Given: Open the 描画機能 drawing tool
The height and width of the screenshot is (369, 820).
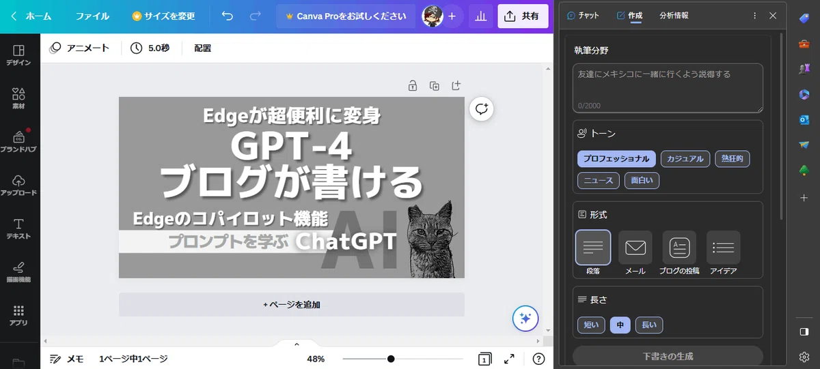Looking at the screenshot, I should (x=19, y=271).
